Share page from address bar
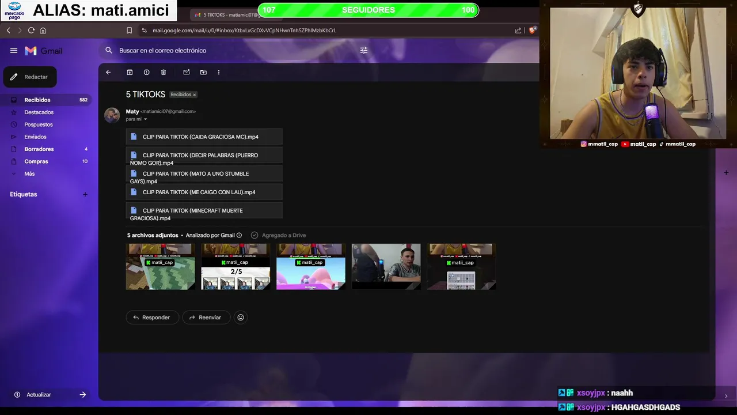This screenshot has width=737, height=415. click(x=518, y=31)
